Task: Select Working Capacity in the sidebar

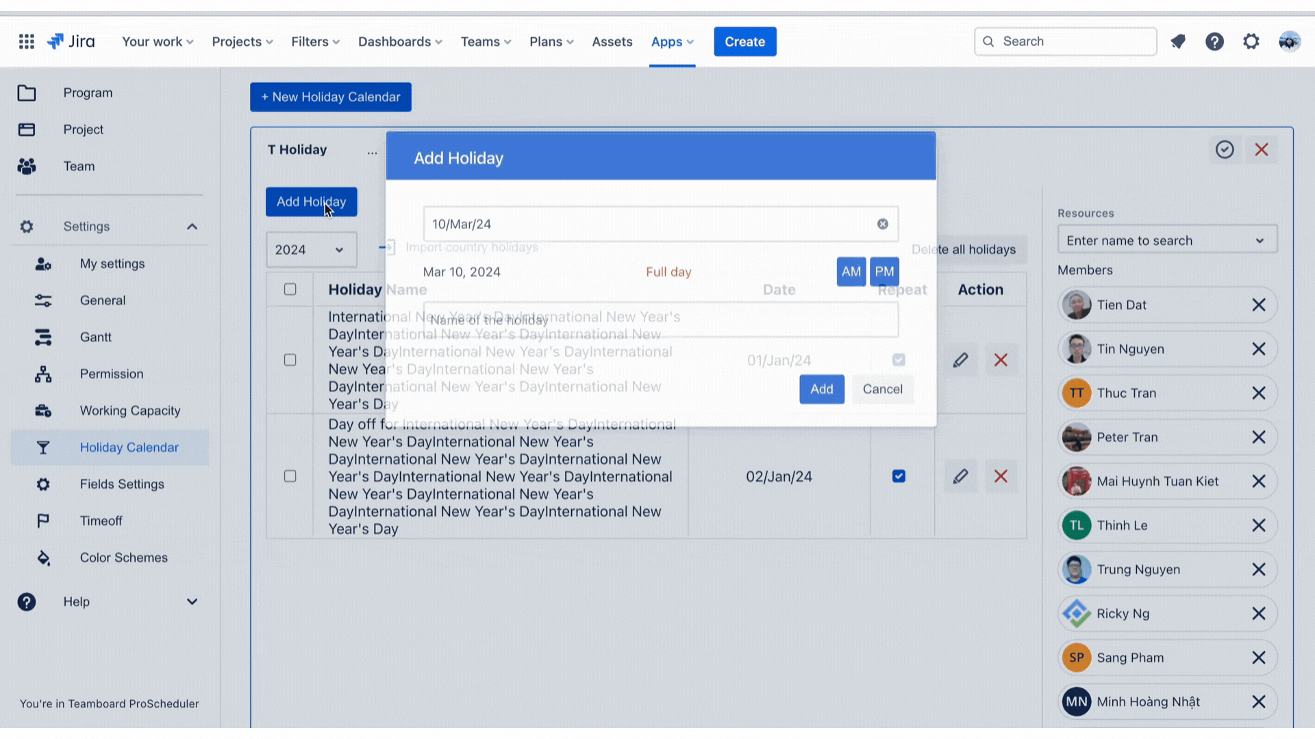Action: [130, 411]
